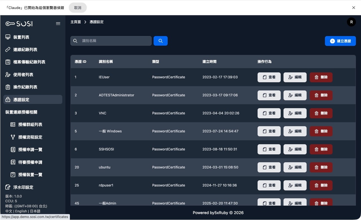
Task: Open 使用者列表 in sidebar
Action: (x=23, y=75)
